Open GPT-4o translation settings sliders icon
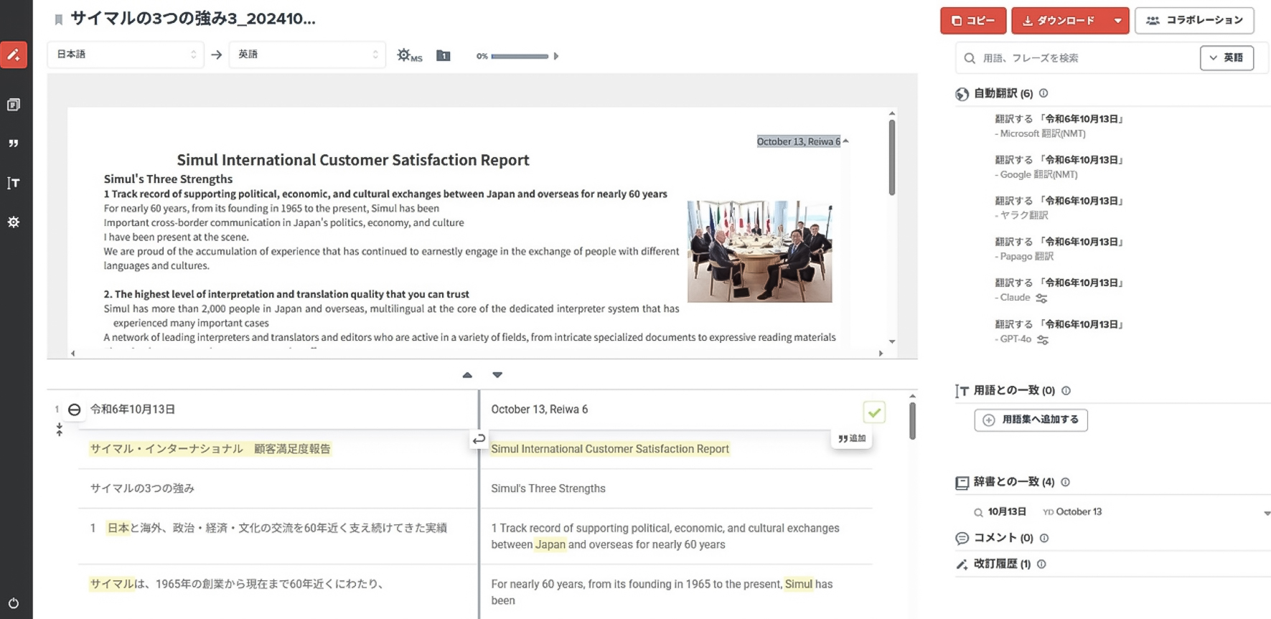1271x619 pixels. 1043,340
